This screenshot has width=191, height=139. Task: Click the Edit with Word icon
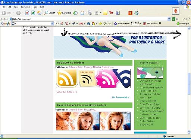pyautogui.click(x=97, y=13)
